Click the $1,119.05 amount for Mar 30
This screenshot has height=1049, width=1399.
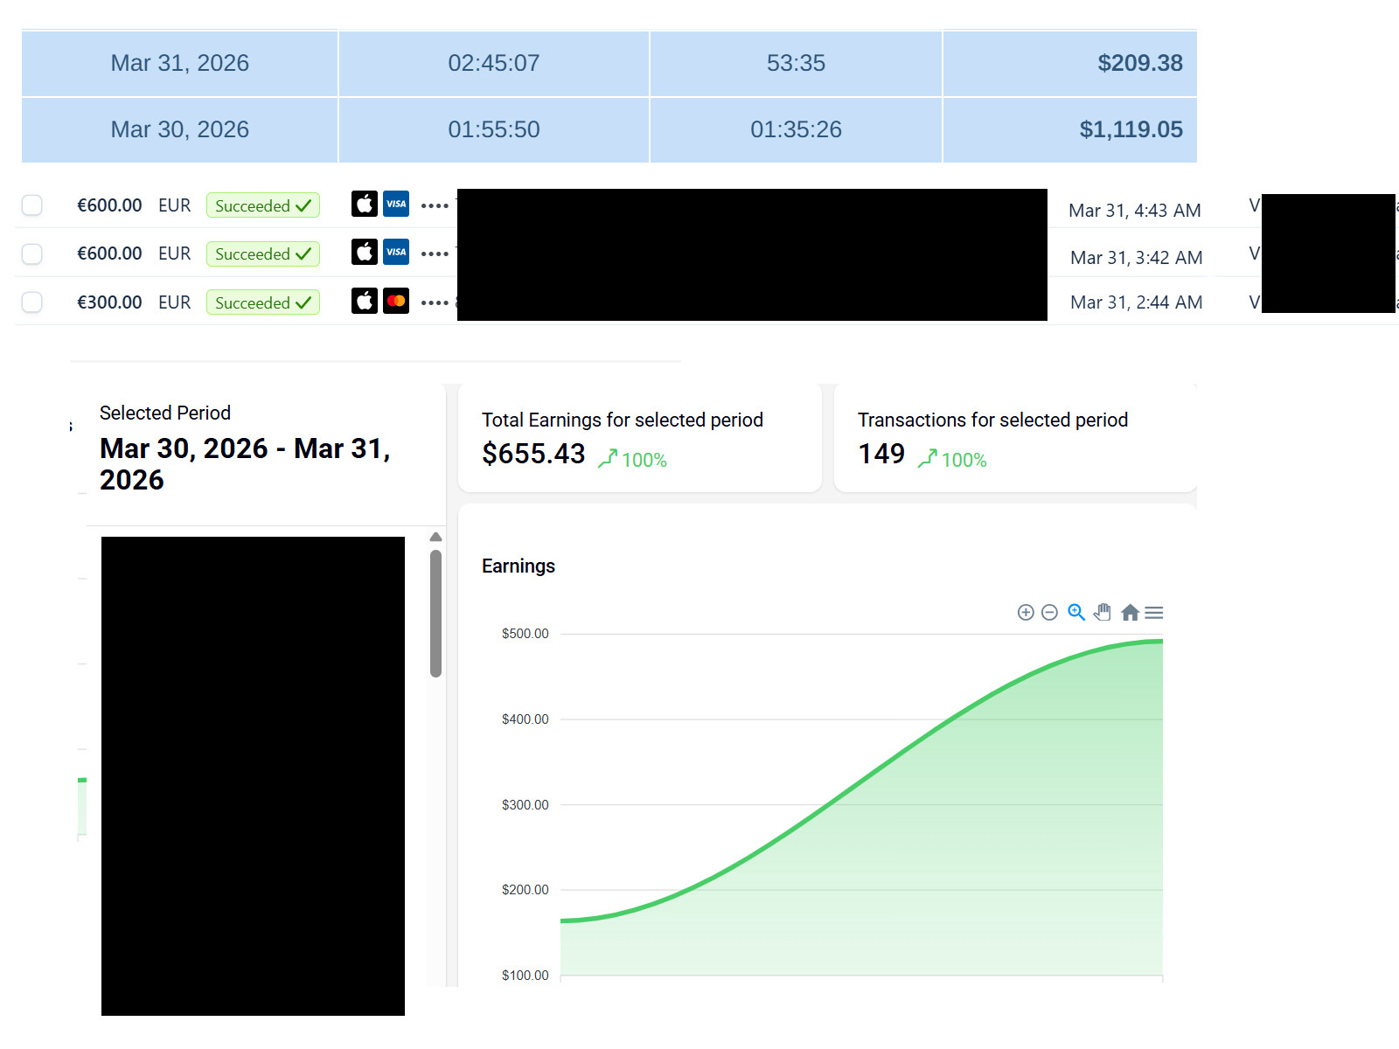click(x=1130, y=129)
